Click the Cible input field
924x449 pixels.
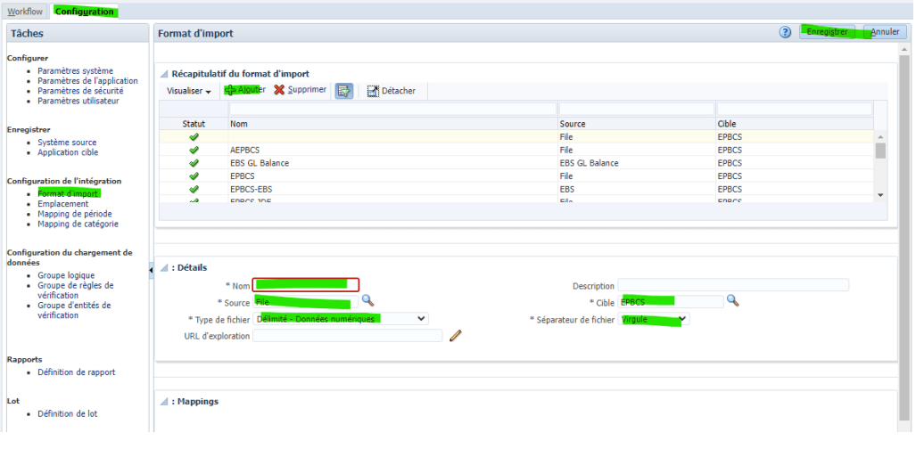coord(670,302)
